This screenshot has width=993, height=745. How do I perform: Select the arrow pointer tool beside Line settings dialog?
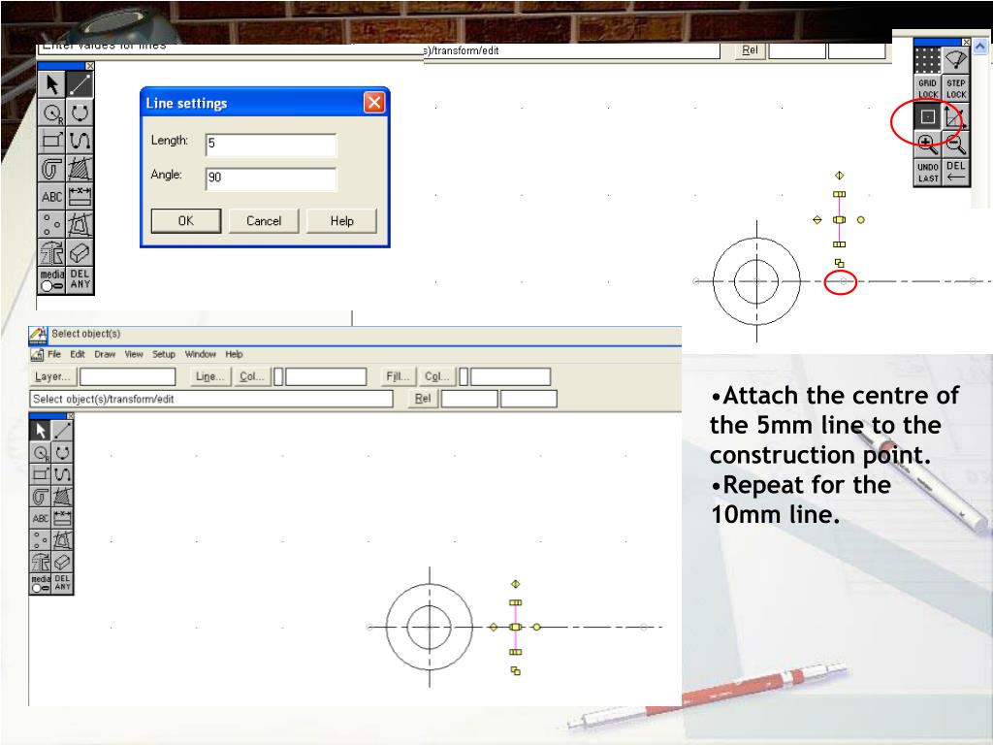(x=52, y=84)
